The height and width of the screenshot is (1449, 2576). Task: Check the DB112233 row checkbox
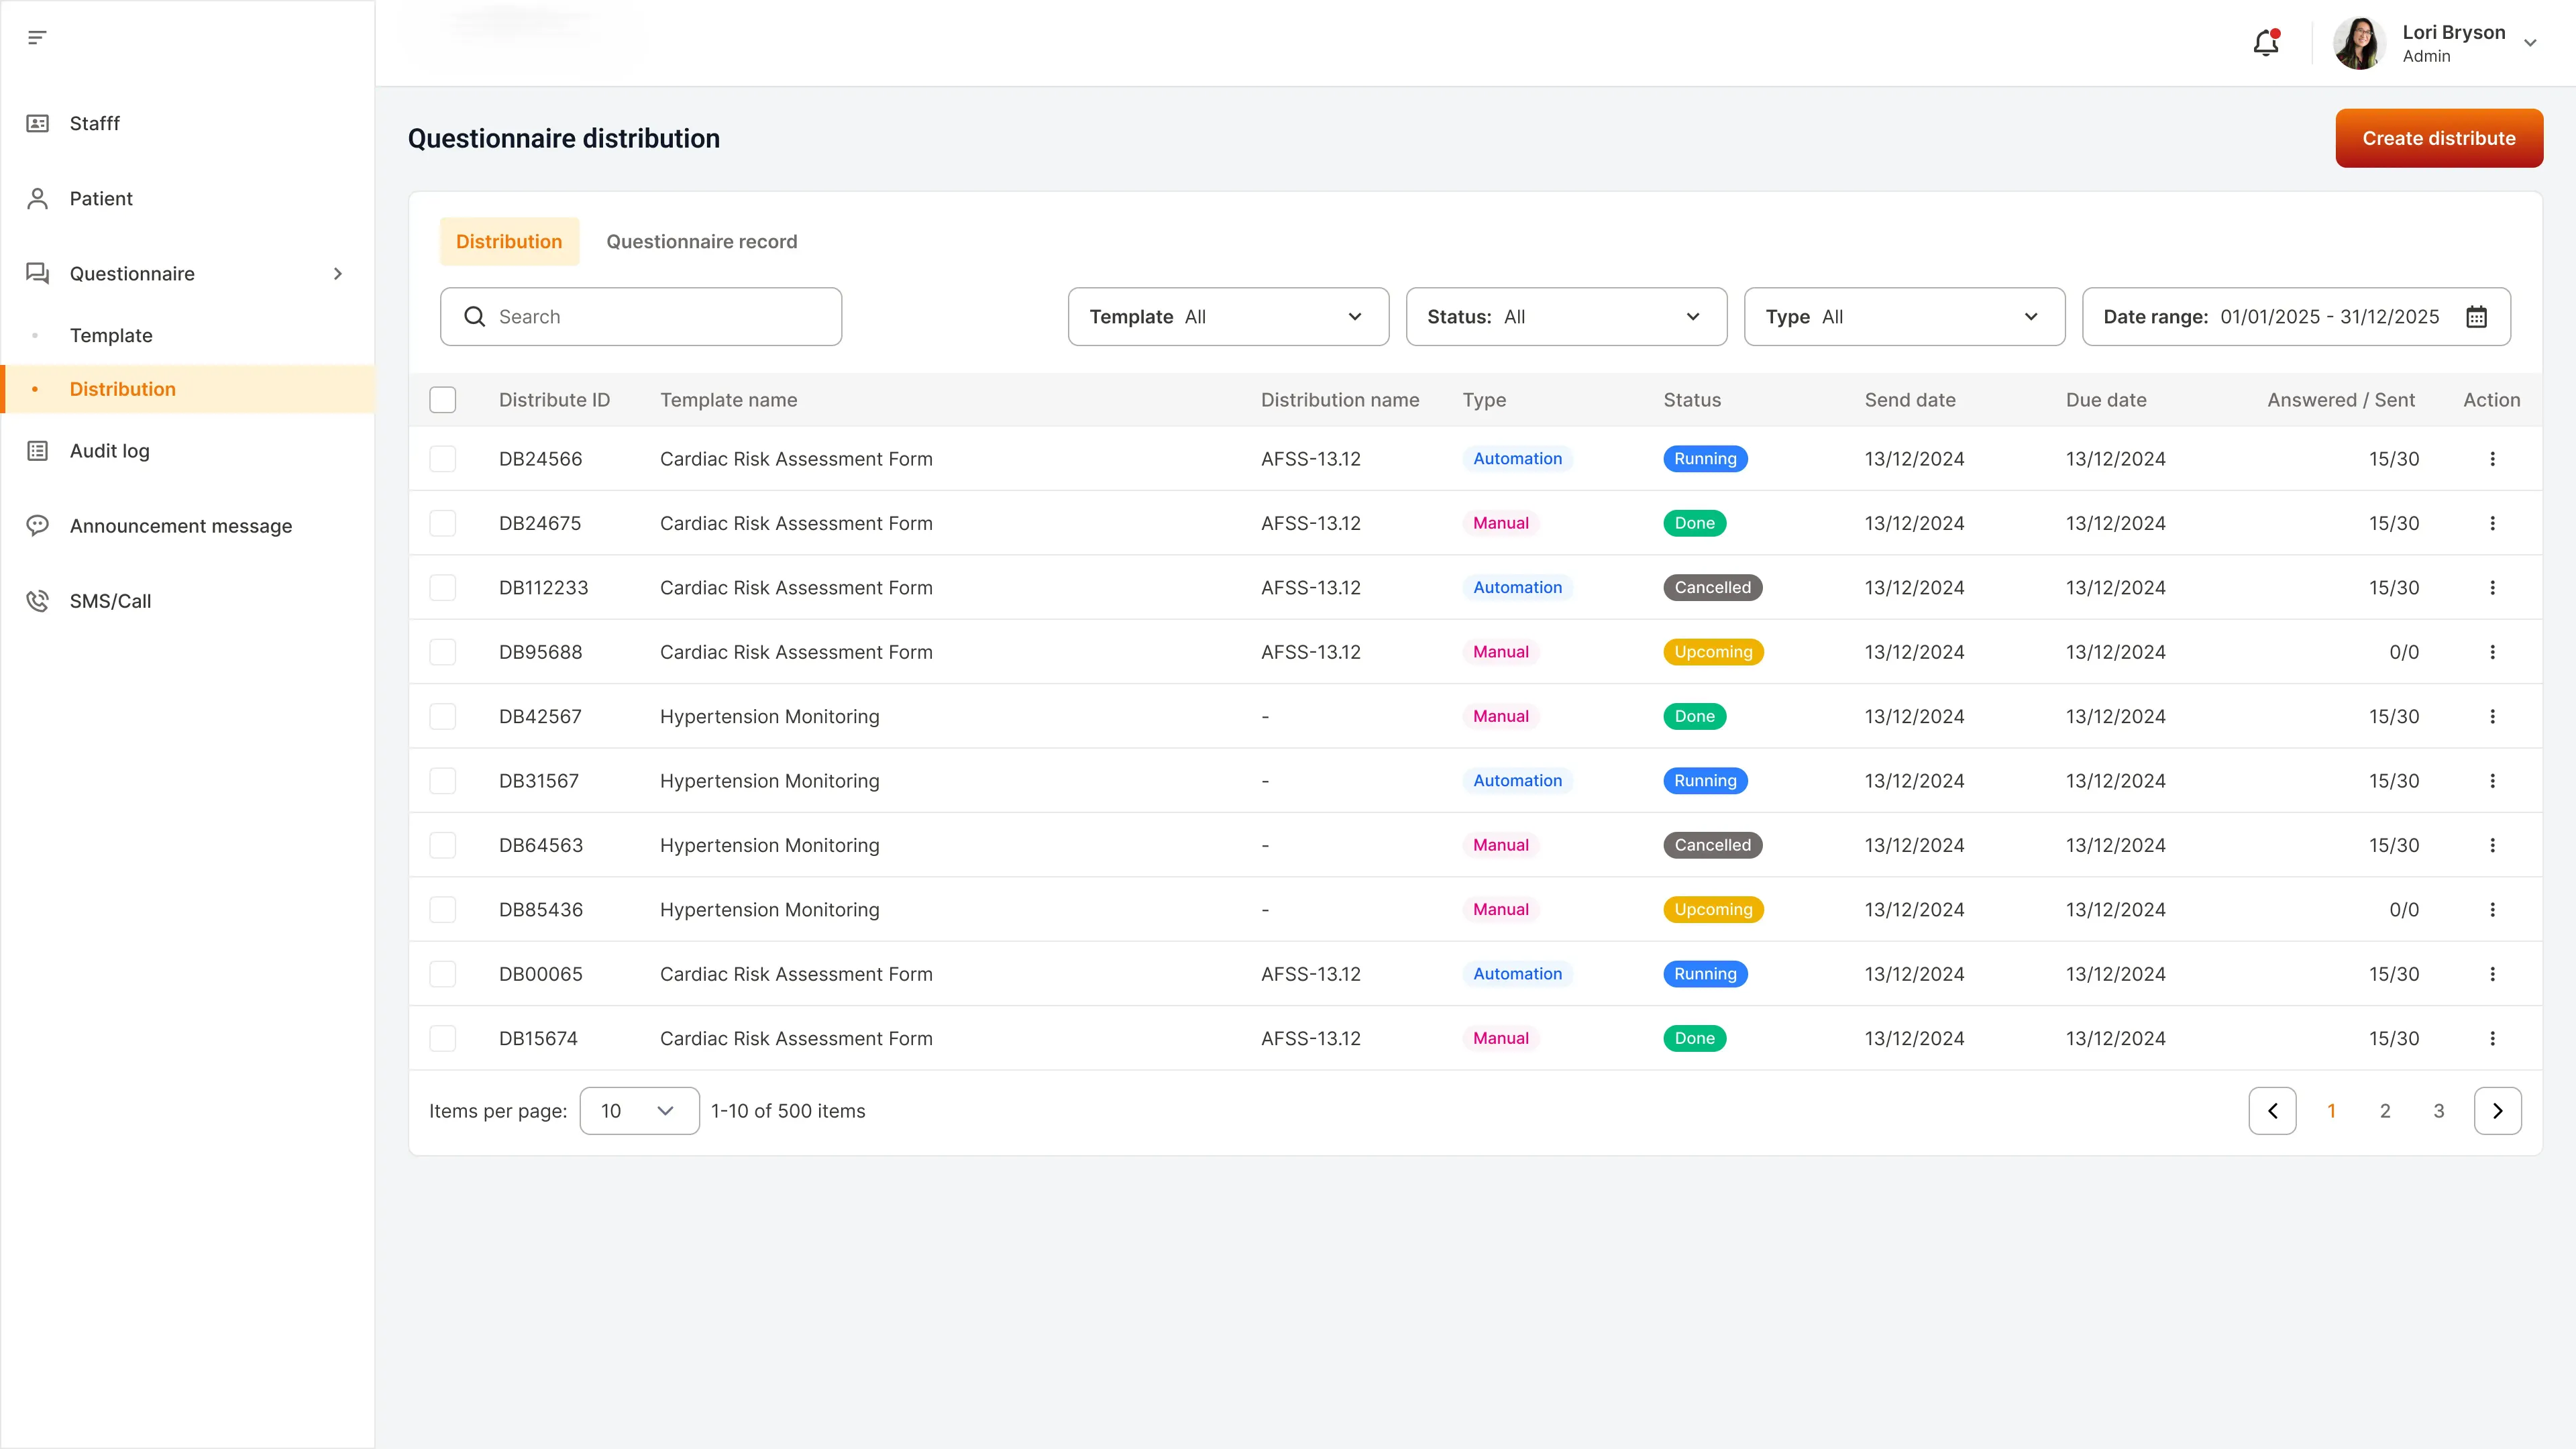(x=442, y=588)
